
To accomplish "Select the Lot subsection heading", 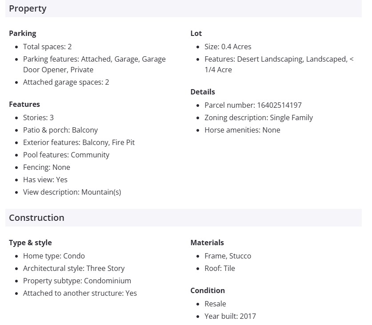I will point(196,33).
